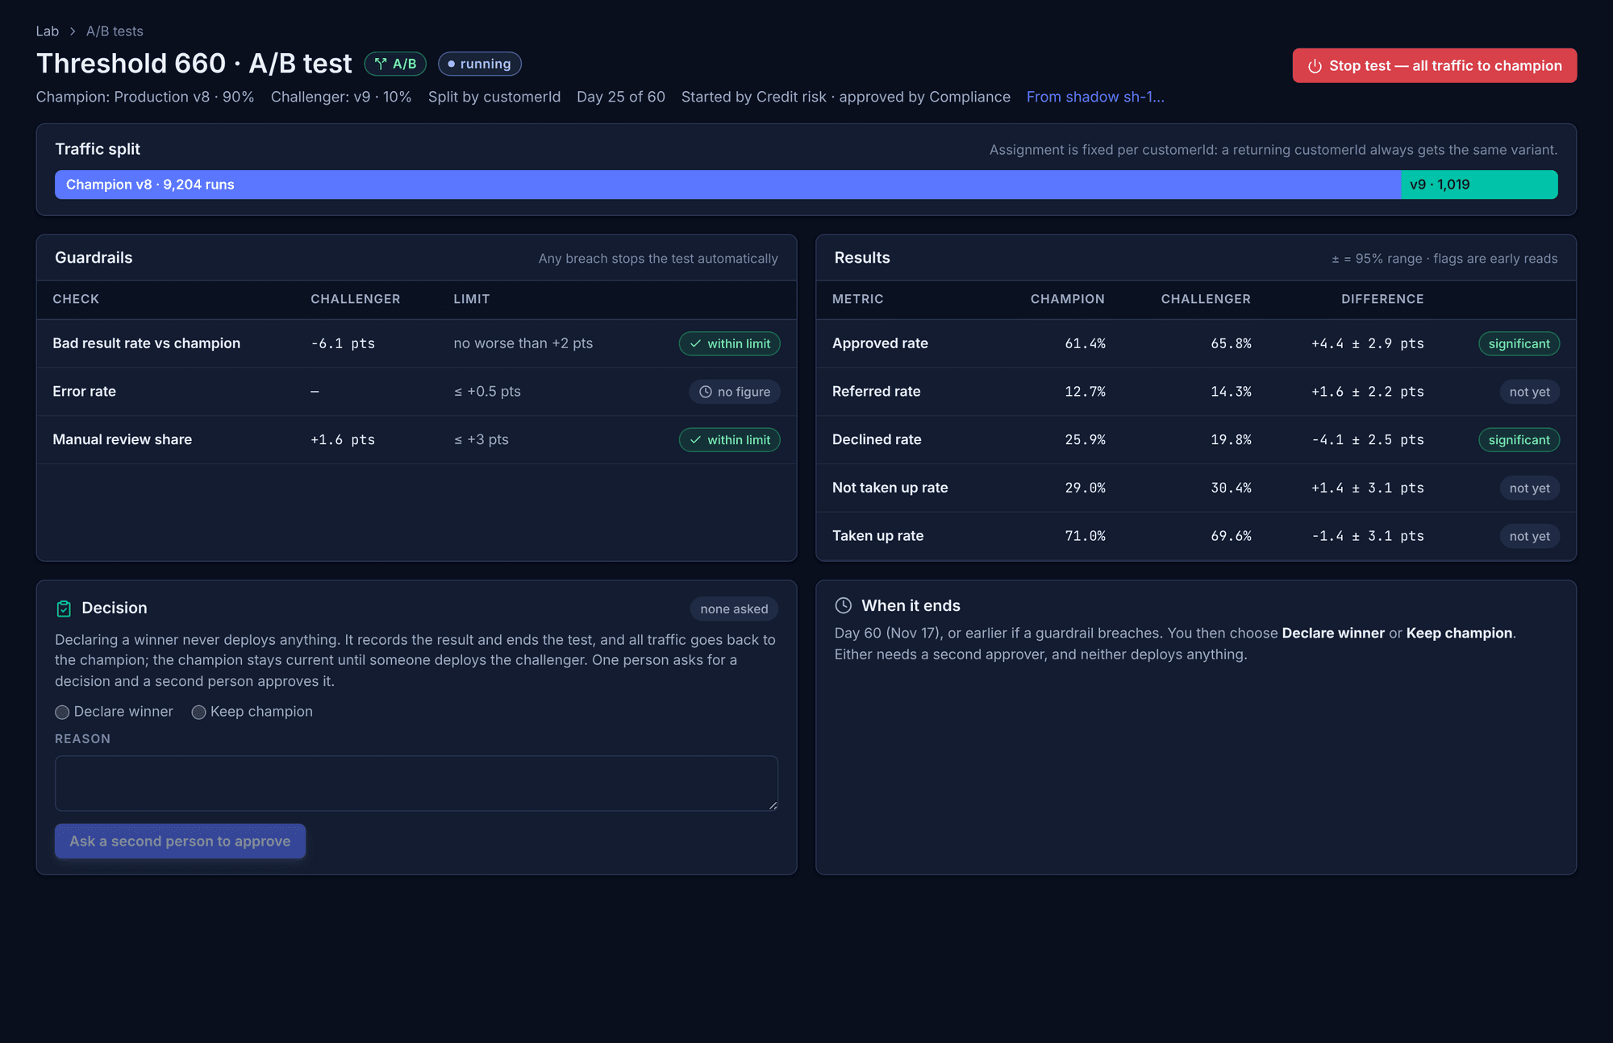Click checkmark icon in Bad result rate row

coord(695,343)
